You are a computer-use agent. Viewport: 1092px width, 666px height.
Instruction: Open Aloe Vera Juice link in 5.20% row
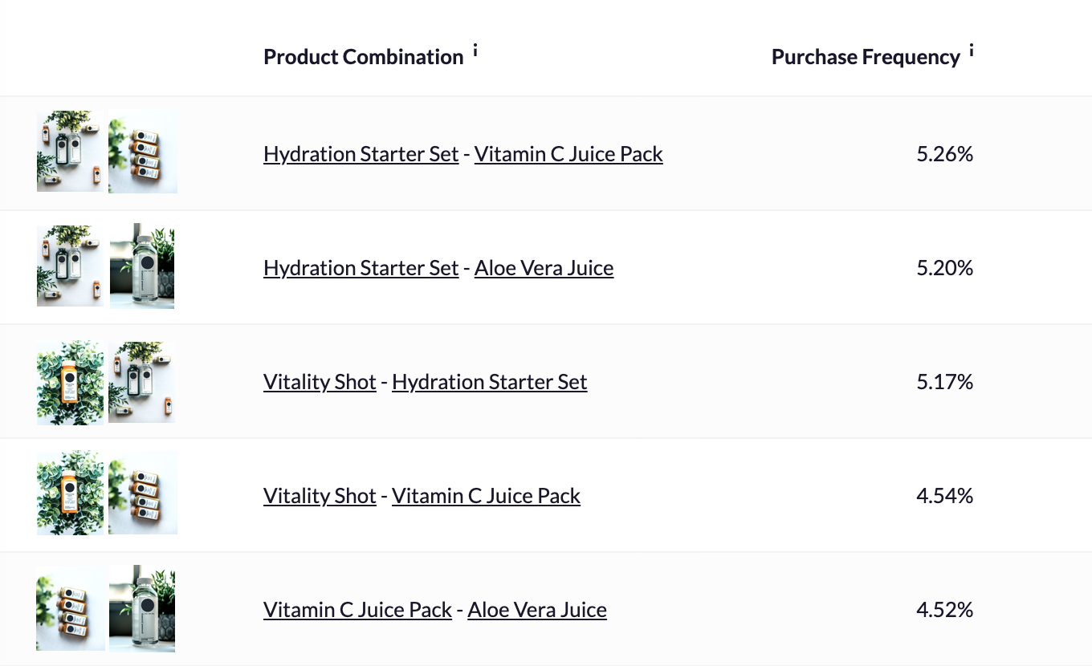(544, 267)
